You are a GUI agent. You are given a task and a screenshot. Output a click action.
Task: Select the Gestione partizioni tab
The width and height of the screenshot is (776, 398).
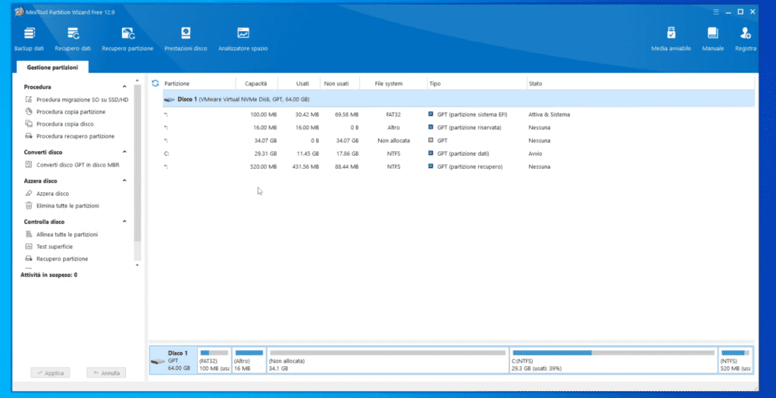(52, 67)
